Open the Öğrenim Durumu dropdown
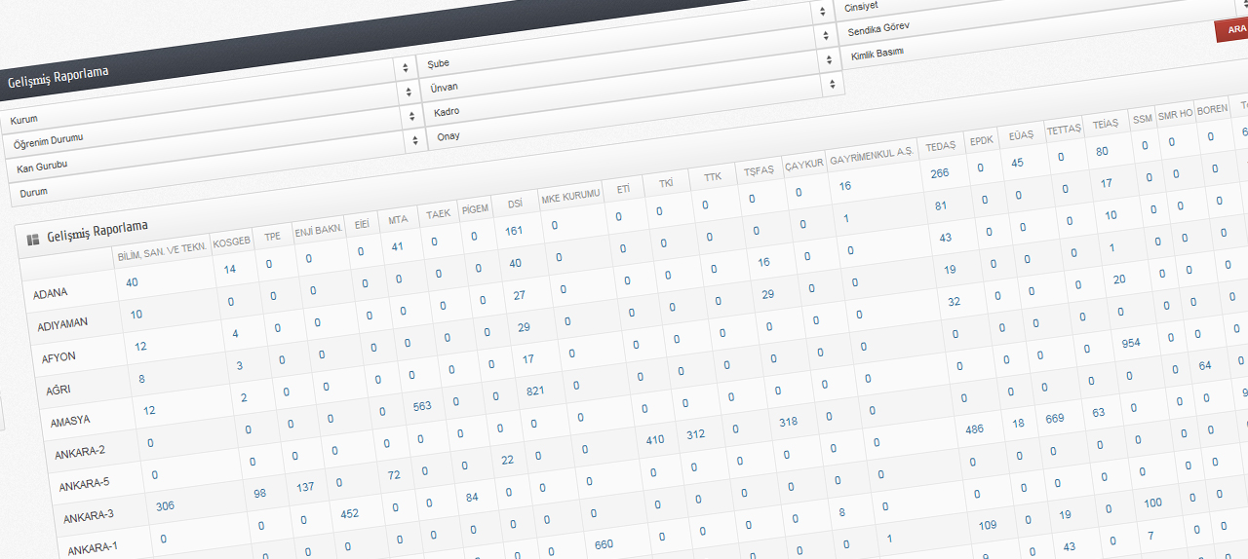1248x559 pixels. pyautogui.click(x=211, y=117)
